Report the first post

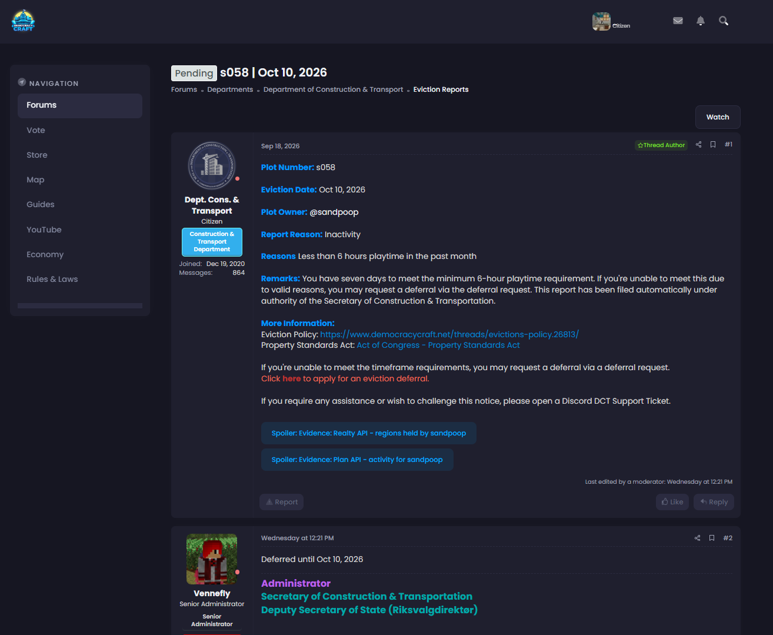282,502
